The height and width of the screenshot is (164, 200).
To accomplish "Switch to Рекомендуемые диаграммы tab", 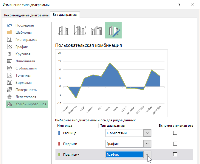I will (26, 16).
